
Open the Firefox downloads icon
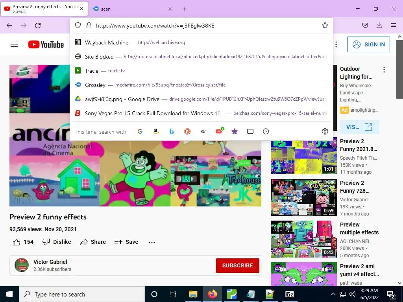(x=379, y=25)
